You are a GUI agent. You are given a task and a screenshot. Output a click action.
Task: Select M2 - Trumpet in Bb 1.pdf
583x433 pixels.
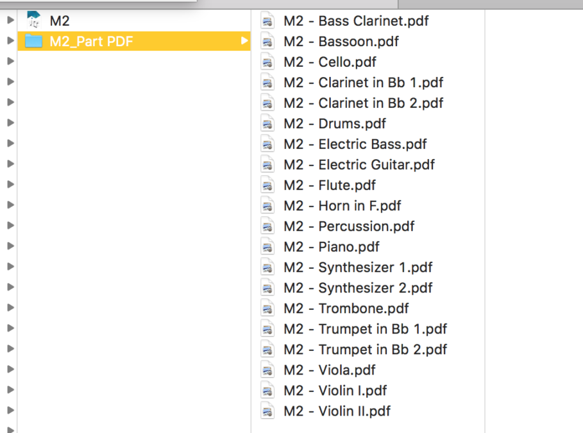click(x=365, y=329)
